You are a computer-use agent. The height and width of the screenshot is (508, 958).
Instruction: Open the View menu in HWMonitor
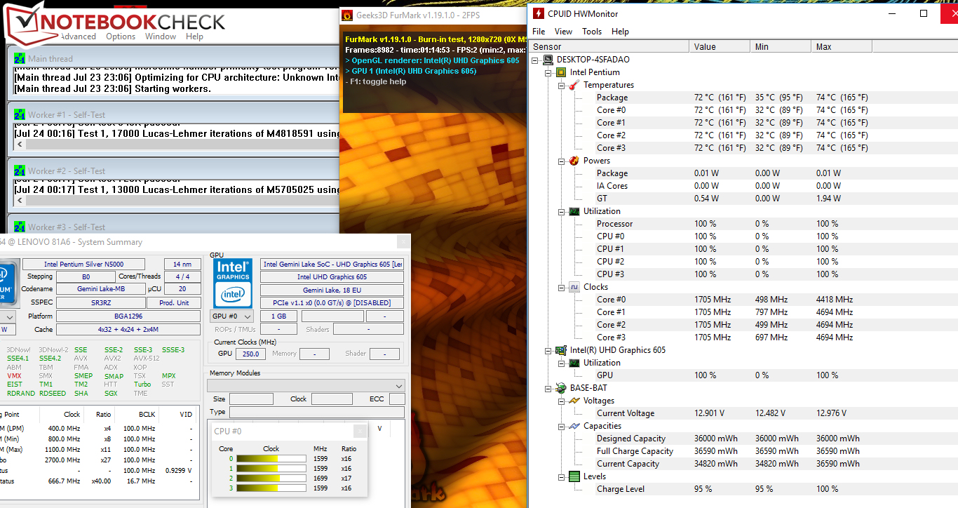pyautogui.click(x=564, y=32)
